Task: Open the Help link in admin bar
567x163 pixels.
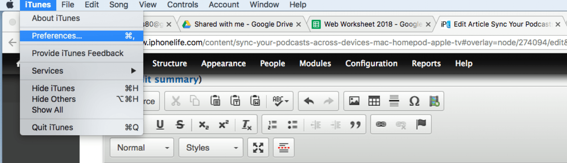Action: click(464, 64)
